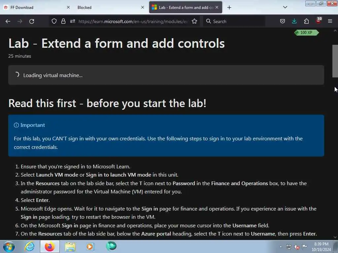
Task: Click the 'Launch VM mode' bold text
Action: coord(57,175)
